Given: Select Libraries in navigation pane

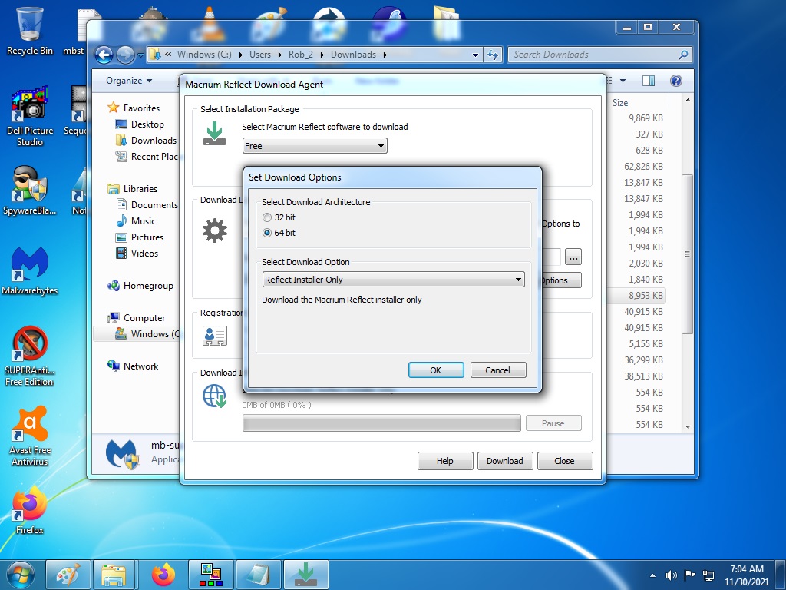Looking at the screenshot, I should [140, 189].
